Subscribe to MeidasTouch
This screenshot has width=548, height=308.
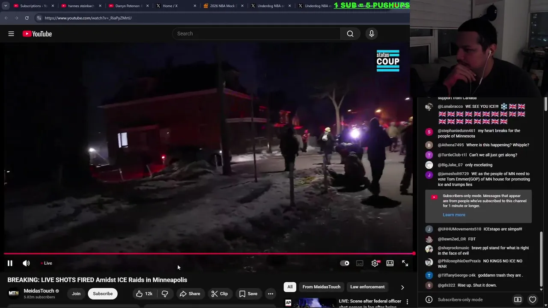coord(103,294)
